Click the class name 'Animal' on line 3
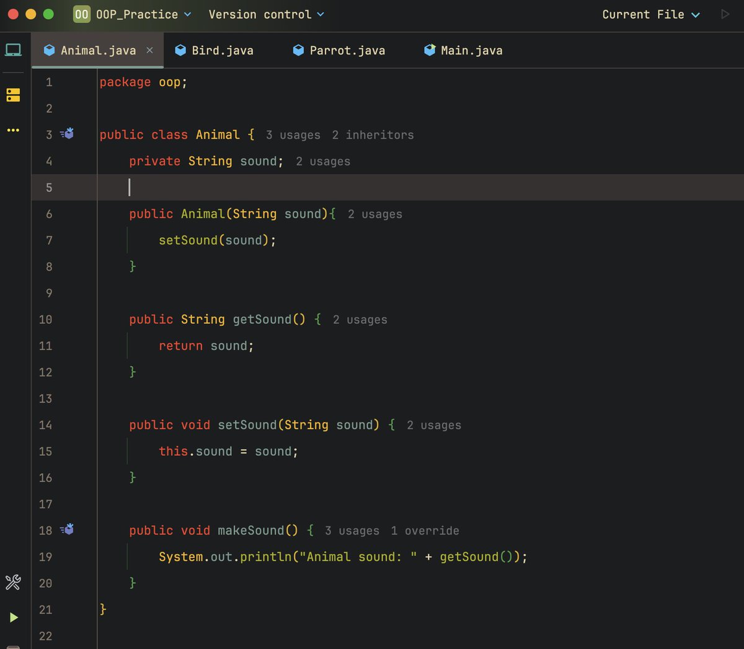The height and width of the screenshot is (649, 744). [218, 135]
